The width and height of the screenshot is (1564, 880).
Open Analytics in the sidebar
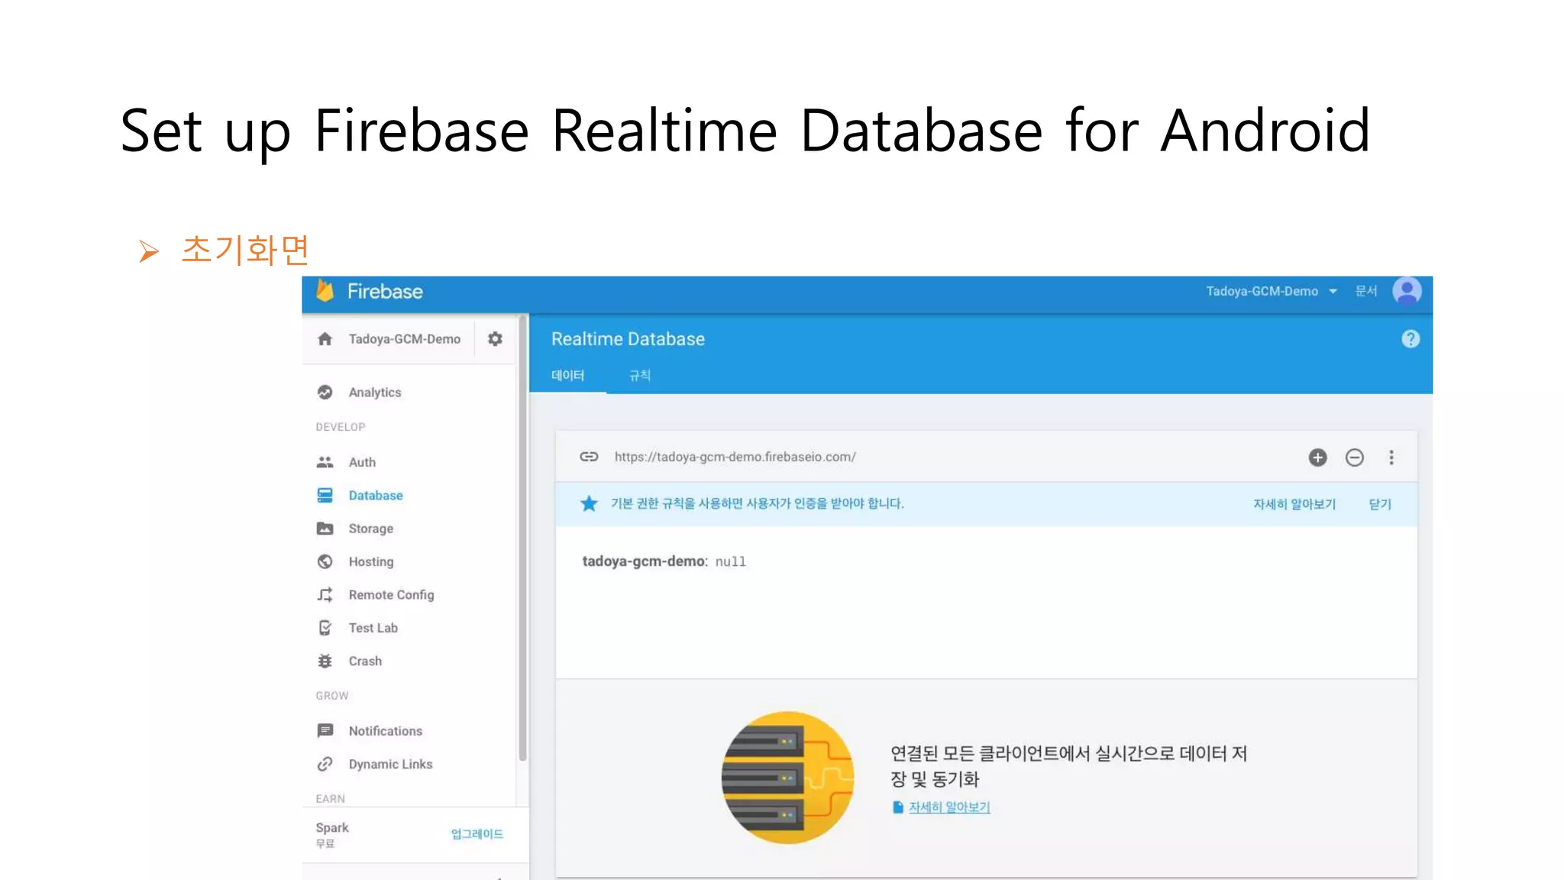[x=374, y=393]
